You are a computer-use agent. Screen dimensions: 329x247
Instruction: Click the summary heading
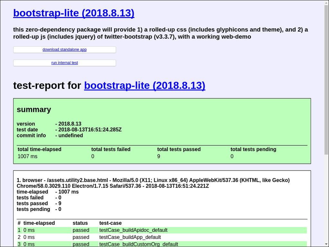tap(34, 110)
